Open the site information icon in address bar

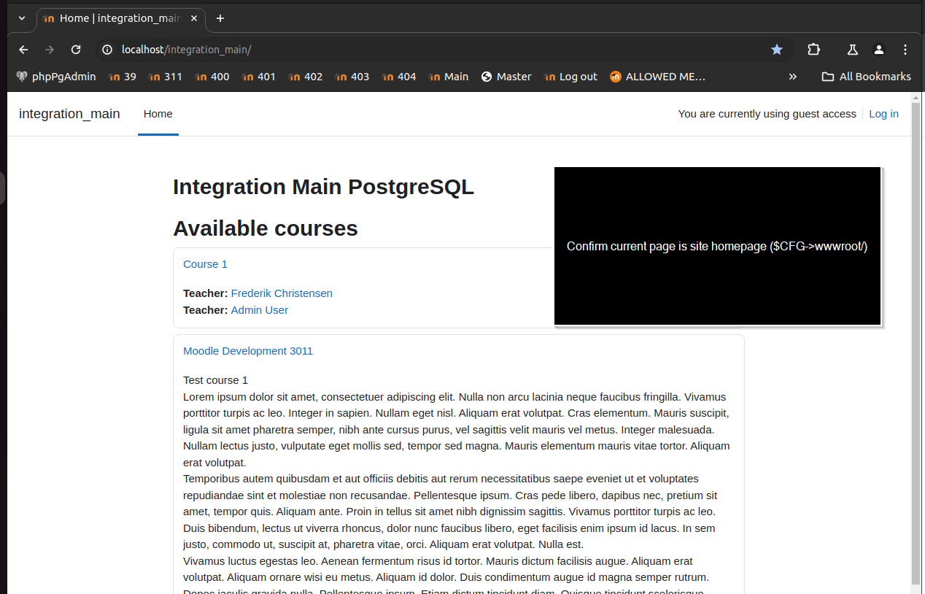(x=107, y=50)
